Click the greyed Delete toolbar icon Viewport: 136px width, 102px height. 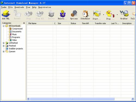pyautogui.click(x=51, y=14)
